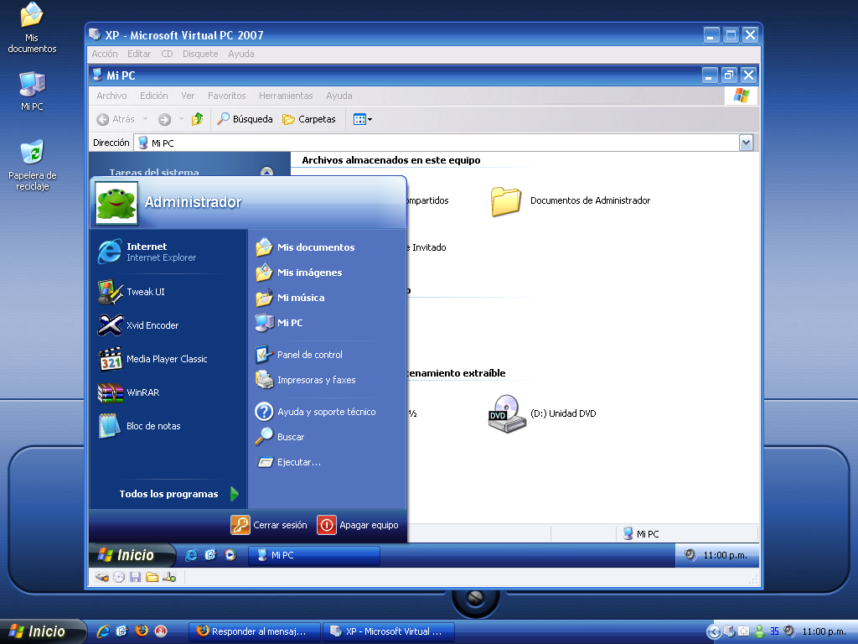858x644 pixels.
Task: Click the Dirección address field
Action: pyautogui.click(x=436, y=143)
